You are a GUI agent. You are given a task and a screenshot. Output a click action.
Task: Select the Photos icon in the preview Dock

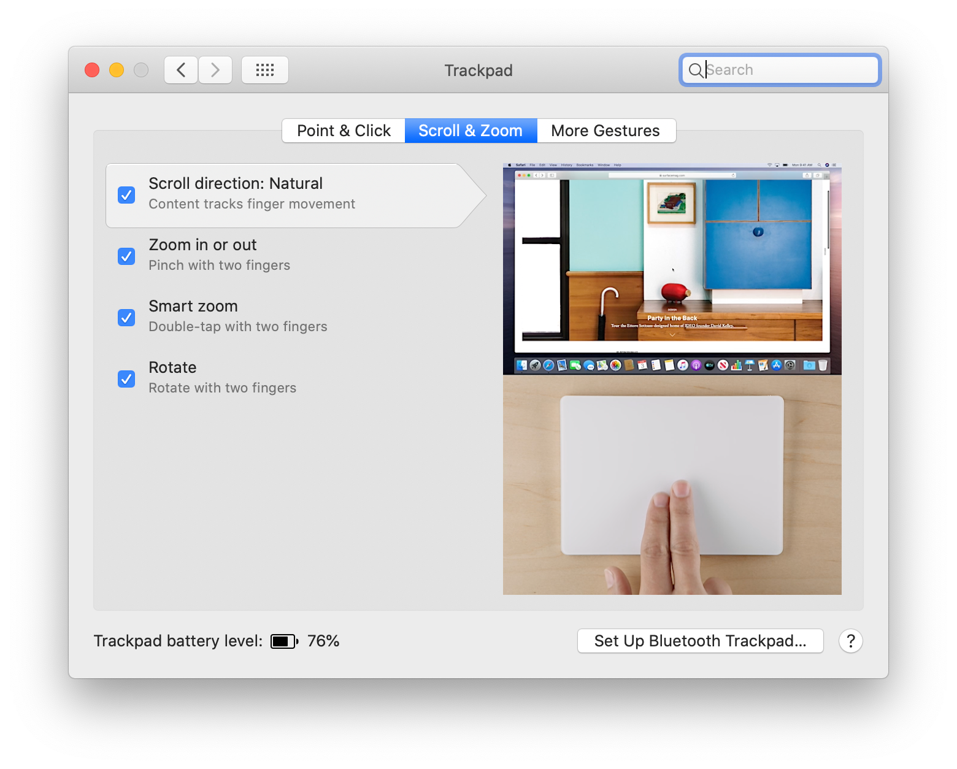(x=615, y=365)
